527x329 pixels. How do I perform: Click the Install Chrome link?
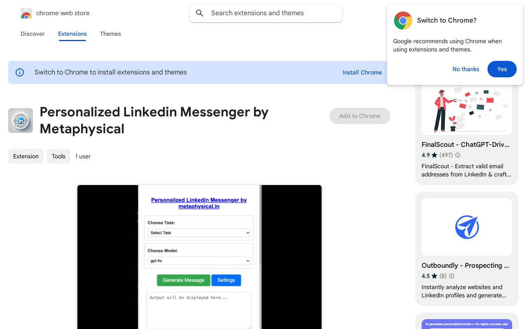362,72
